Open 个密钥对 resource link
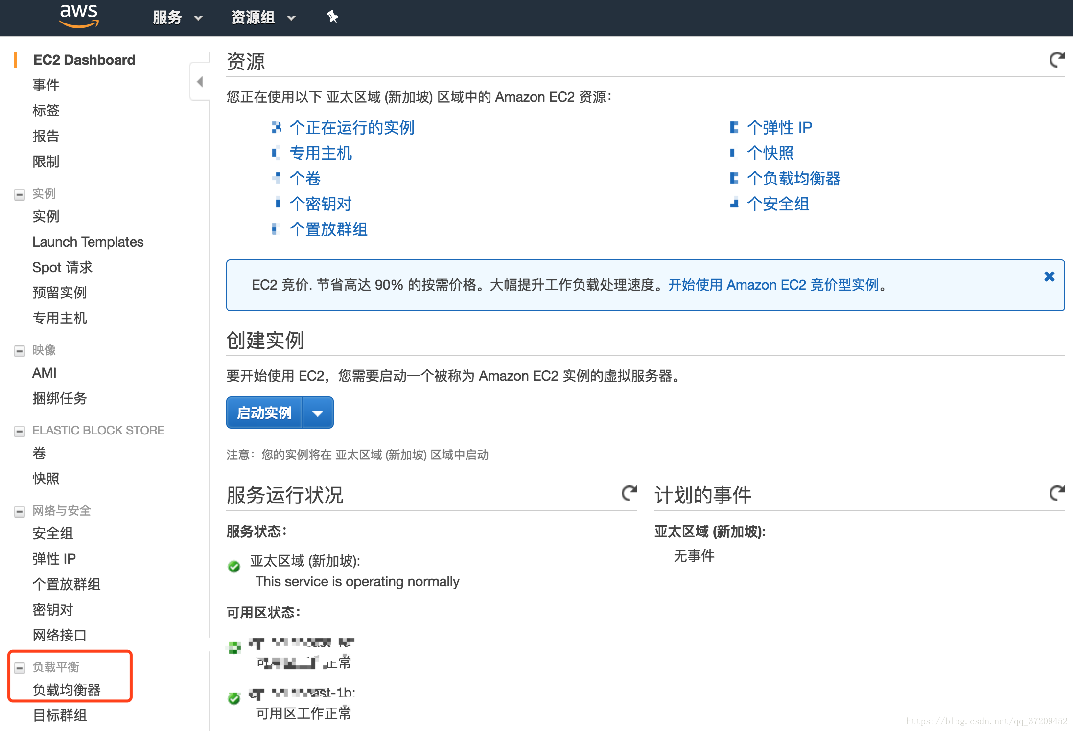 (321, 204)
